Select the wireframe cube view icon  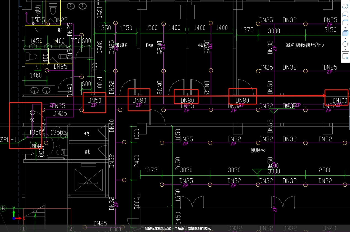pos(345,23)
